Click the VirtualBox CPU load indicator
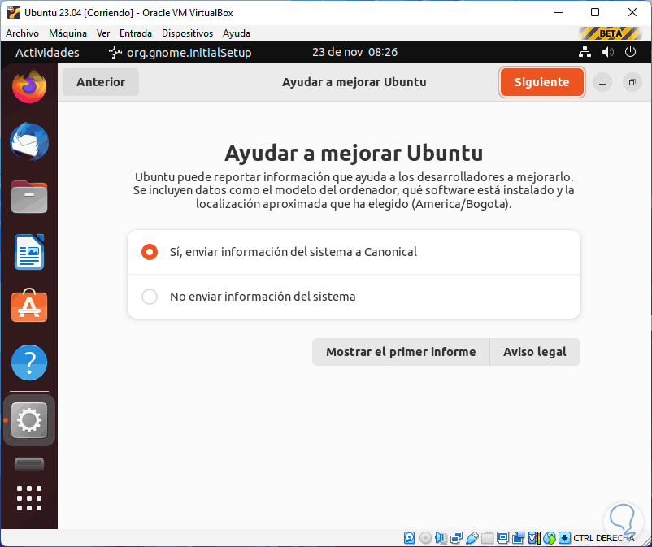652x547 pixels. pos(534,538)
